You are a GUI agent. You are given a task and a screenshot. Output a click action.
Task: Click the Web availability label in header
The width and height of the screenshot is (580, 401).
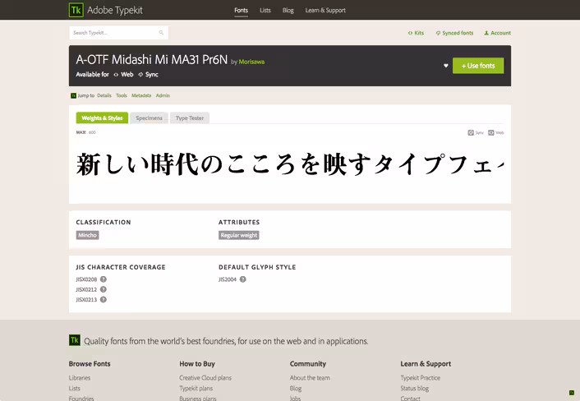click(x=123, y=74)
